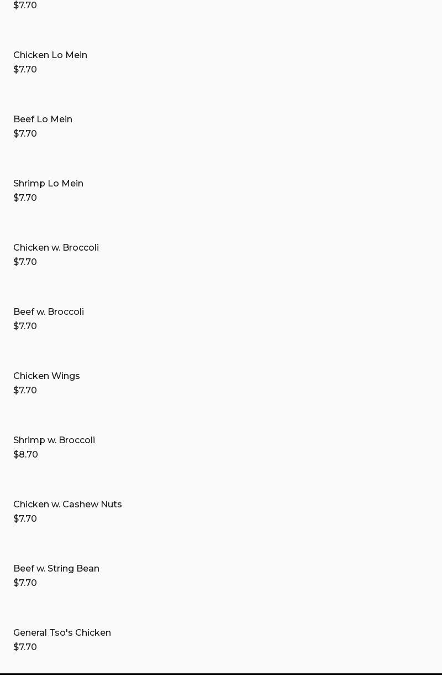Choose the Beef w. String Bean item
This screenshot has height=675, width=442.
click(56, 568)
